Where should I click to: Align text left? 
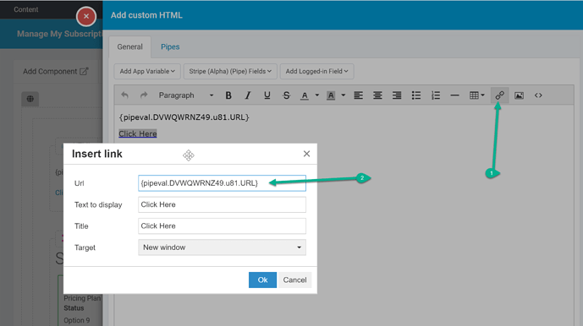[x=359, y=95]
